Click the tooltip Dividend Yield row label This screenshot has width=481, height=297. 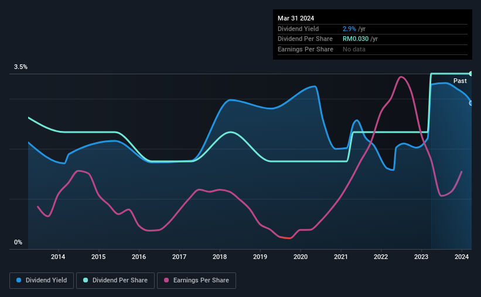[x=298, y=29]
